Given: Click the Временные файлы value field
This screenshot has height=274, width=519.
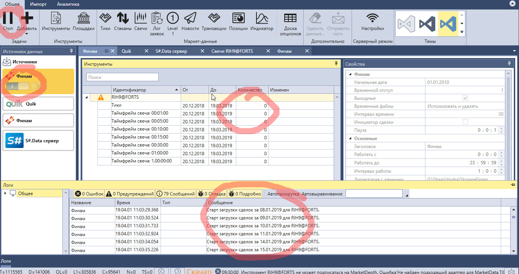Looking at the screenshot, I should [465, 106].
